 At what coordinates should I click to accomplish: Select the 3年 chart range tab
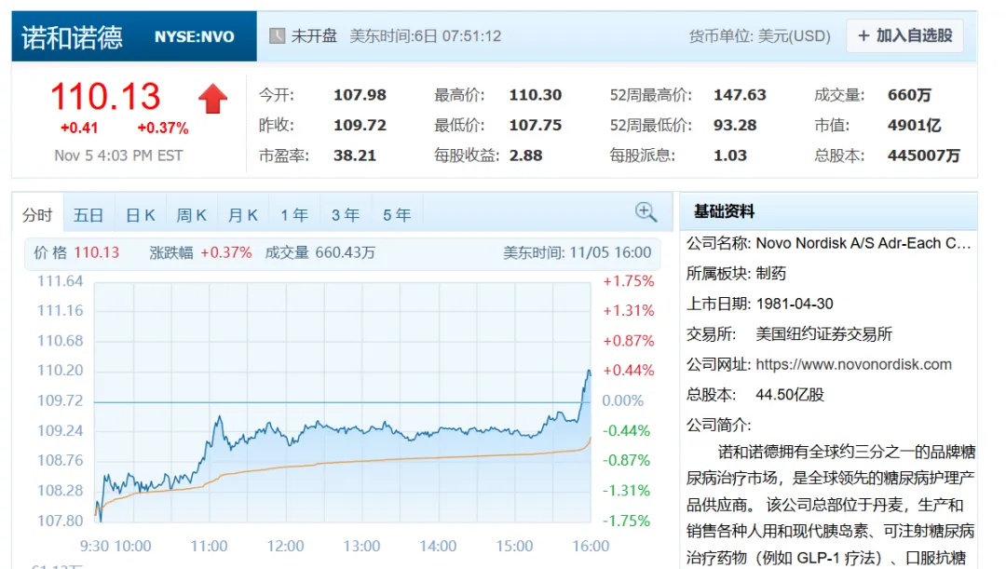[x=345, y=215]
